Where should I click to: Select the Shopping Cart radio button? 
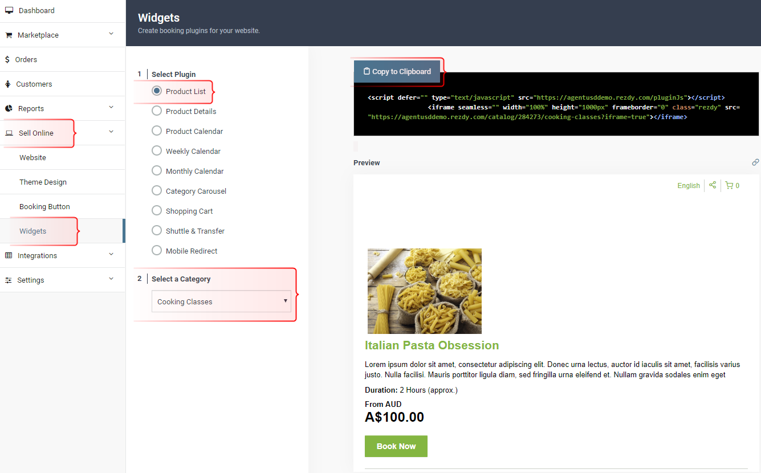pos(157,210)
